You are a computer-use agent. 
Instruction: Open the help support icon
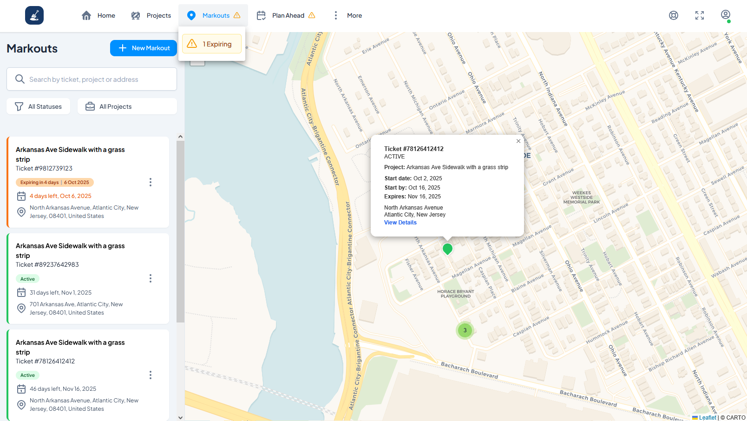coord(673,15)
